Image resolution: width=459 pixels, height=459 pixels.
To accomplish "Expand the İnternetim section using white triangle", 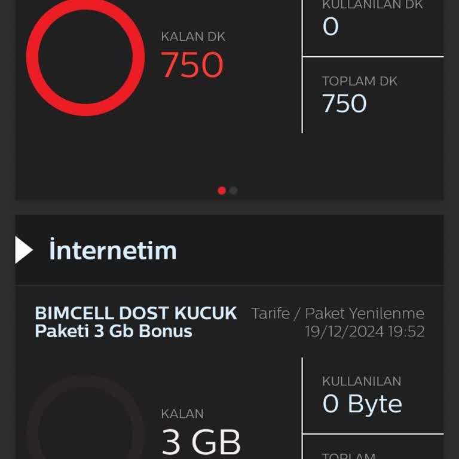I will [x=23, y=250].
